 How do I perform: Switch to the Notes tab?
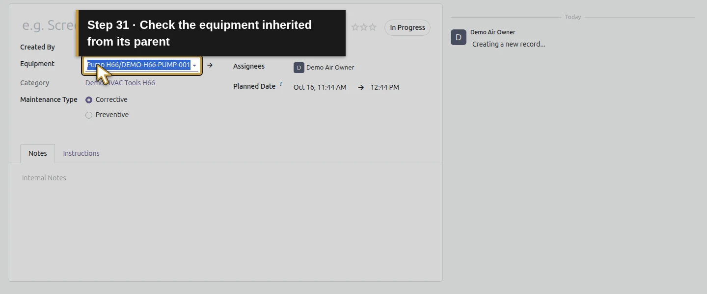click(x=38, y=153)
